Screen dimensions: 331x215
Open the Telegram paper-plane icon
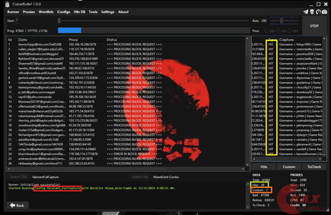pos(305,12)
